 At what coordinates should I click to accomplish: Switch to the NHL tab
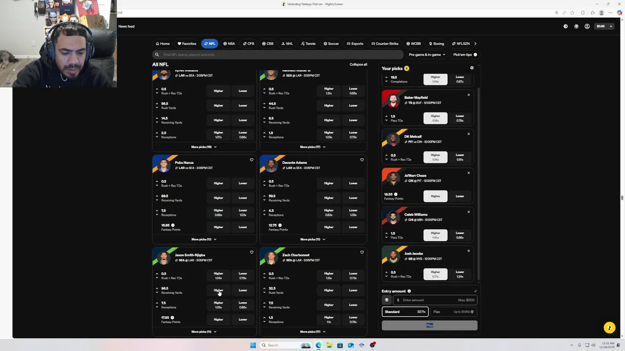[287, 43]
